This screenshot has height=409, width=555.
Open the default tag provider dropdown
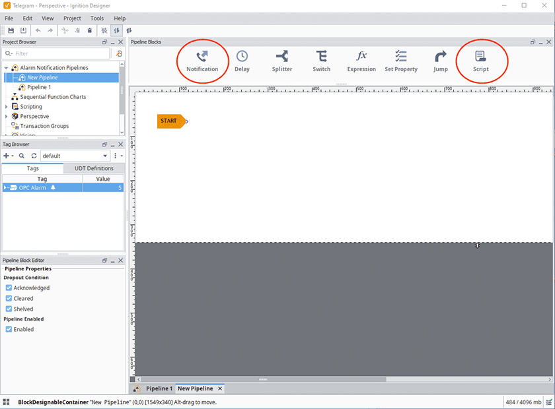pos(105,156)
